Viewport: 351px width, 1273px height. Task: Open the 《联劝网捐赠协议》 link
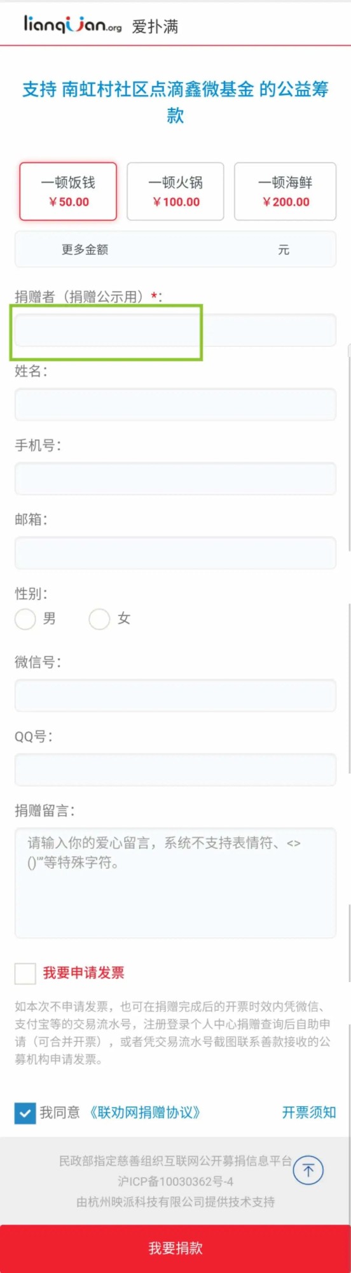coord(145,1112)
